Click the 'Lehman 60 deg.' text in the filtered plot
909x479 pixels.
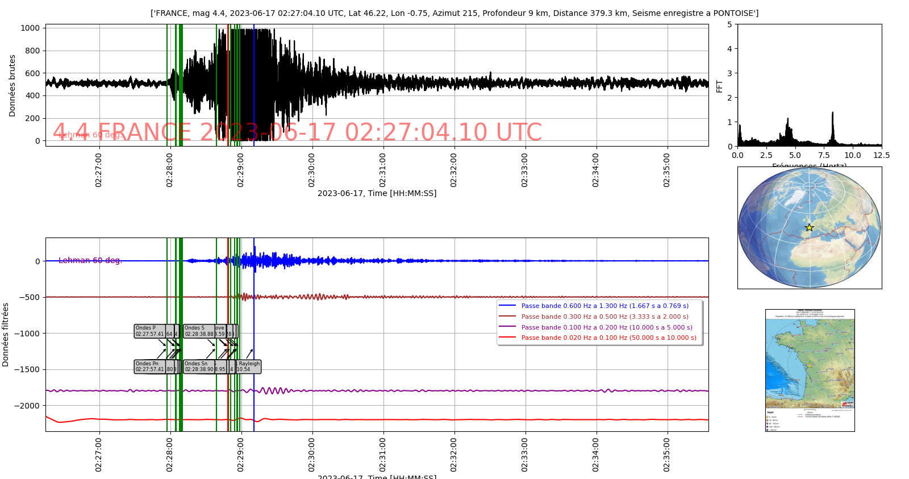click(90, 260)
